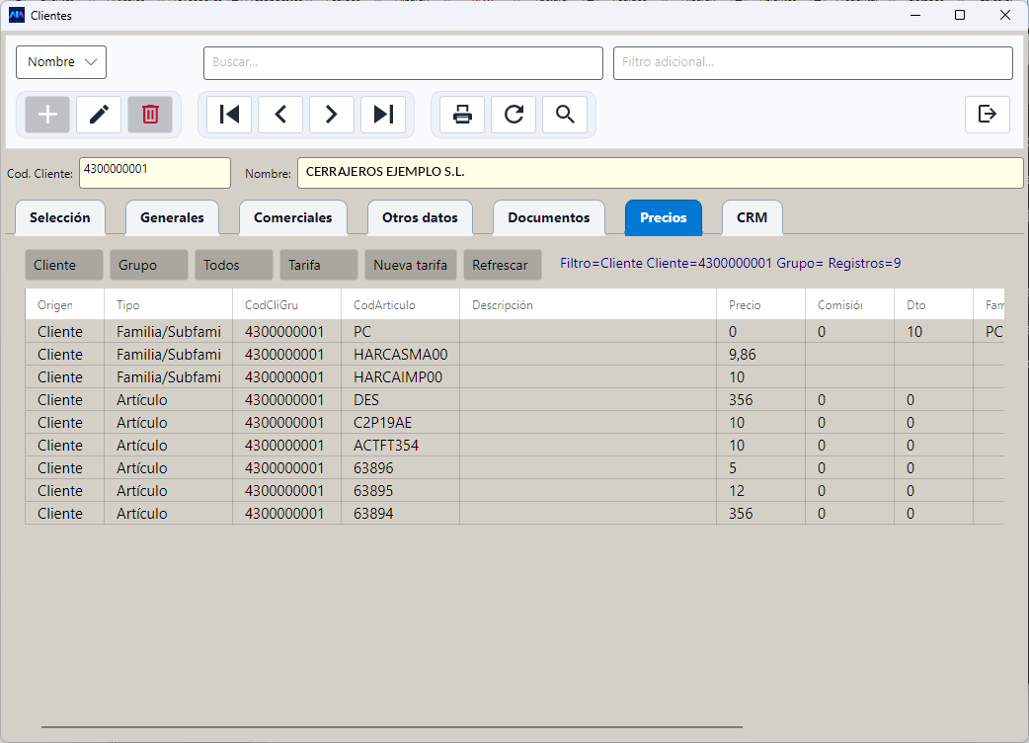
Task: Jump to the first record
Action: (x=229, y=115)
